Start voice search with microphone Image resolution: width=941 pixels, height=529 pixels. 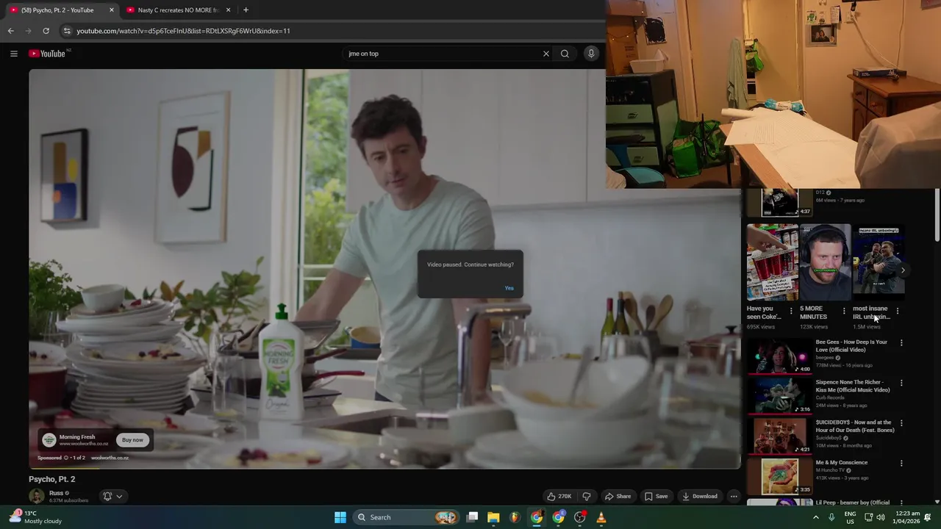click(591, 54)
